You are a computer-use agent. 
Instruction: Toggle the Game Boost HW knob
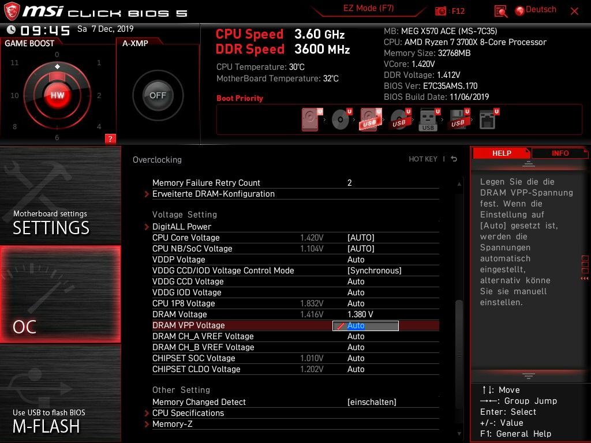(57, 95)
